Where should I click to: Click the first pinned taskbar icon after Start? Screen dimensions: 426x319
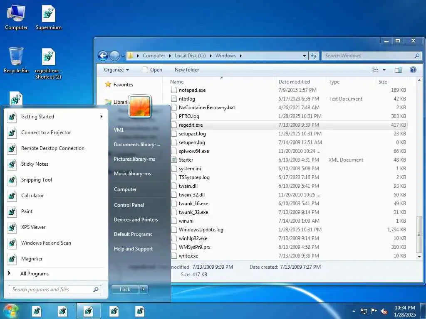37,311
